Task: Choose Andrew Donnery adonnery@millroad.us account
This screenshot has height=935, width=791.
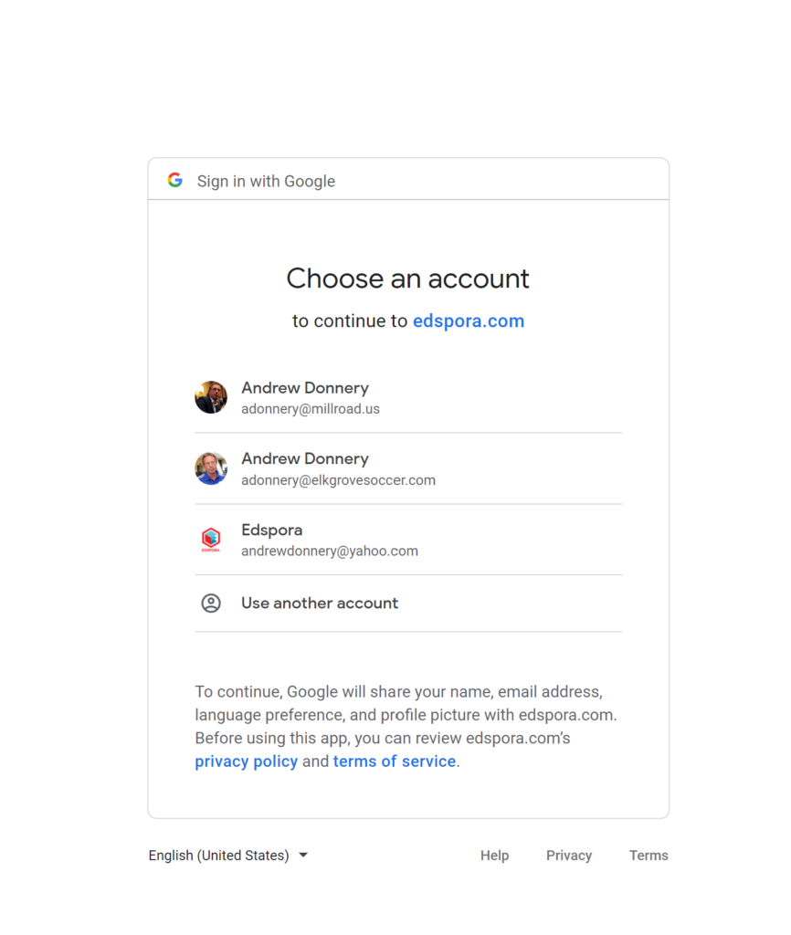Action: [408, 398]
